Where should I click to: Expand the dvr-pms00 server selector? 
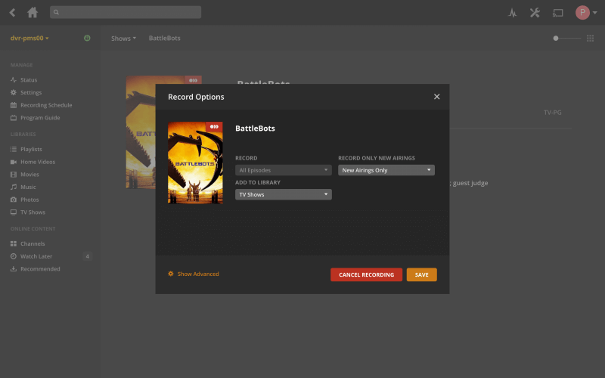point(29,38)
